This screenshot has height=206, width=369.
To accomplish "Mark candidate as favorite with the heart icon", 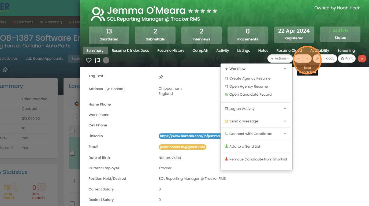I will 89,60.
